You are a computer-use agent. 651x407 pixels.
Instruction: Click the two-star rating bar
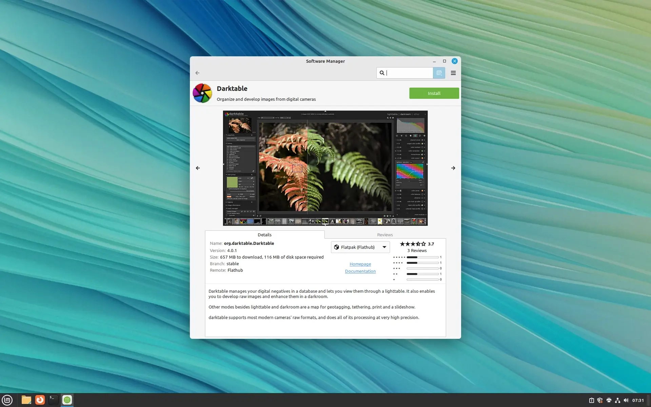pyautogui.click(x=422, y=274)
